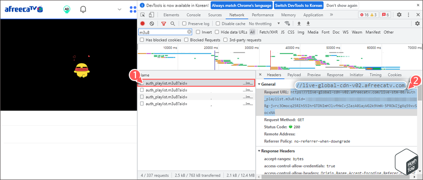Filter by JS requests
This screenshot has height=180, width=423.
pyautogui.click(x=283, y=32)
